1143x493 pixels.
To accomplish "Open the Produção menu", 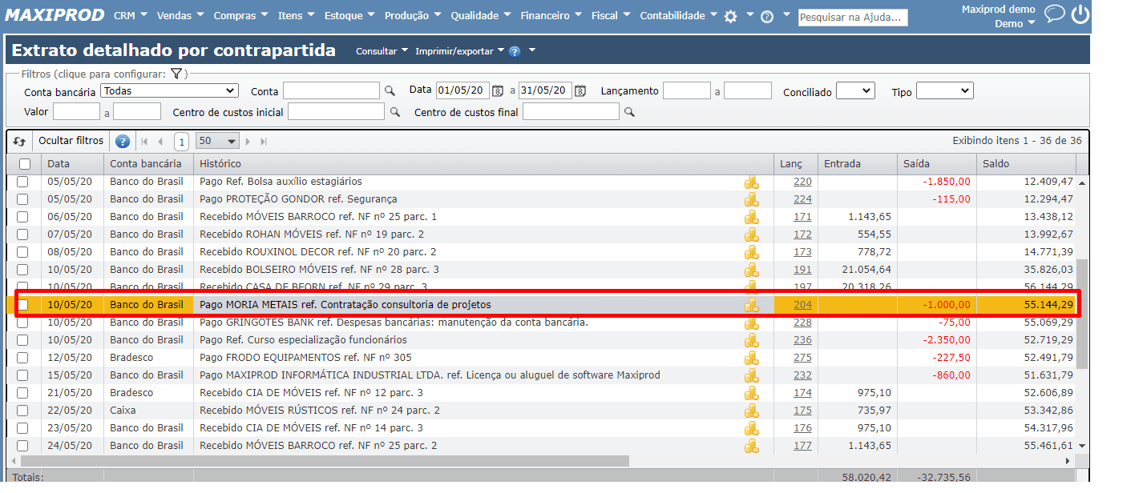I will (413, 16).
